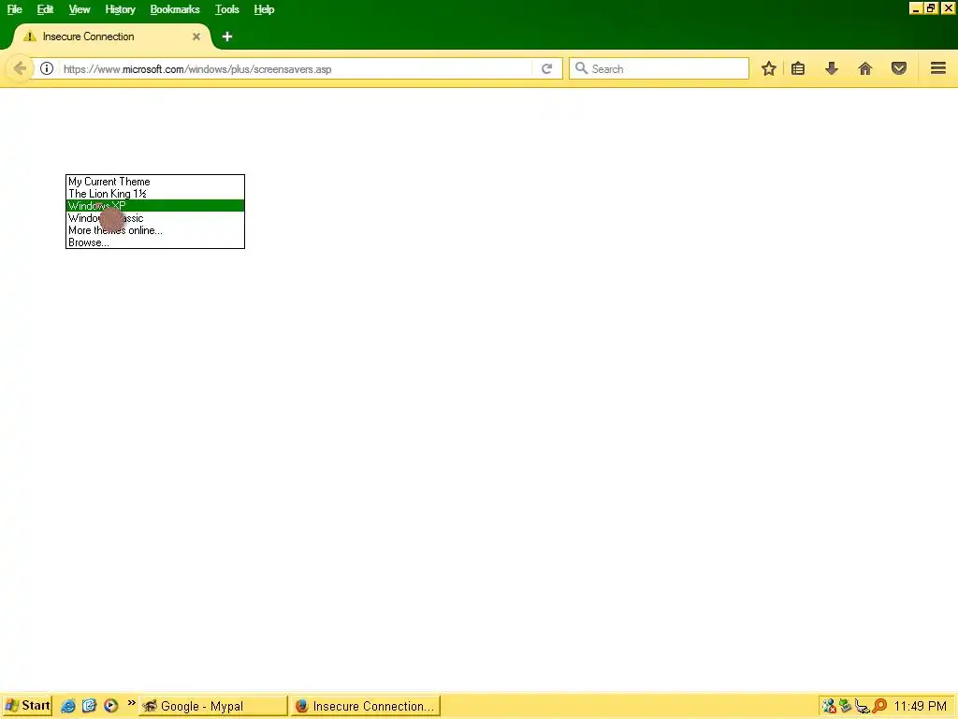Expand quick launch overflow chevron
Image resolution: width=958 pixels, height=719 pixels.
[131, 703]
